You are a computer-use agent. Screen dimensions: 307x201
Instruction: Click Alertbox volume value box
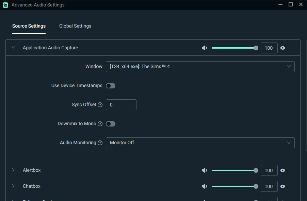(x=269, y=170)
